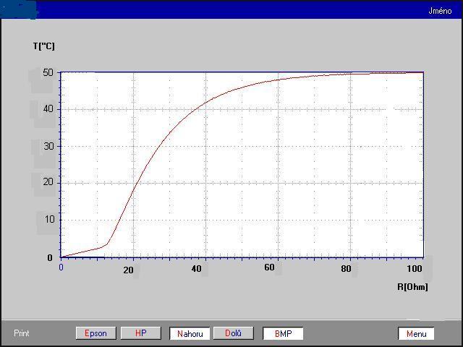Click the 10 tick on the temperature axis
This screenshot has width=463, height=347.
point(48,220)
